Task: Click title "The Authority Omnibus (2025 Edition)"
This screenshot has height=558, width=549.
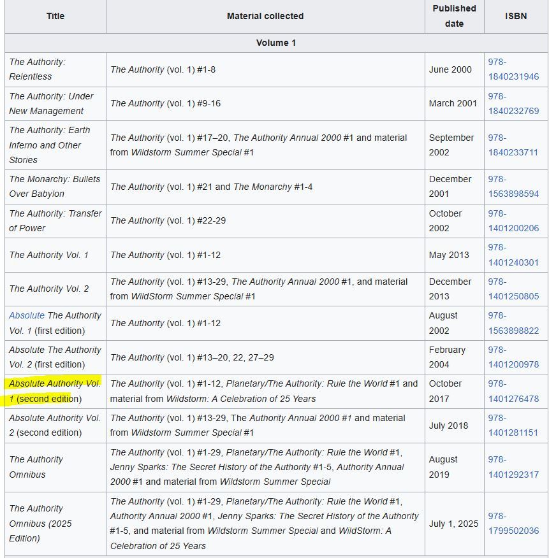Action: click(40, 524)
